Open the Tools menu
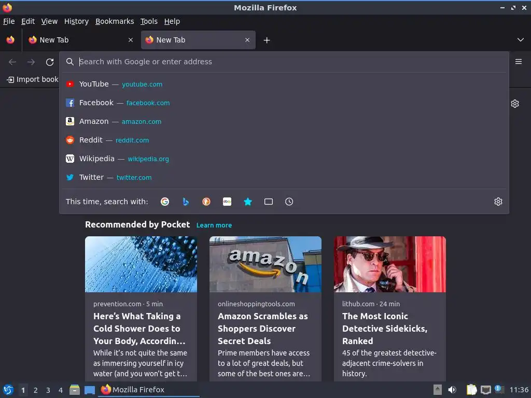The height and width of the screenshot is (398, 531). (x=149, y=21)
